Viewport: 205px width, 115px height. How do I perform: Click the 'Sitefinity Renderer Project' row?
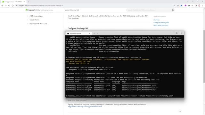tap(112, 88)
